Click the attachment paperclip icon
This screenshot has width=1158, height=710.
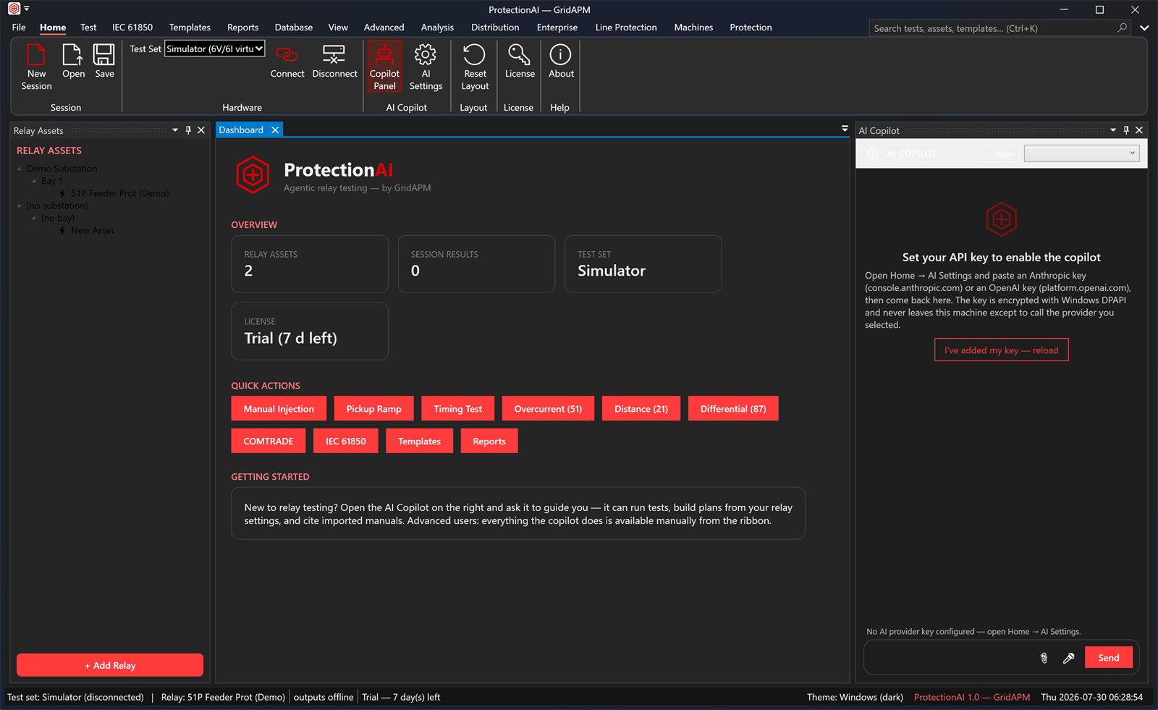point(1044,658)
